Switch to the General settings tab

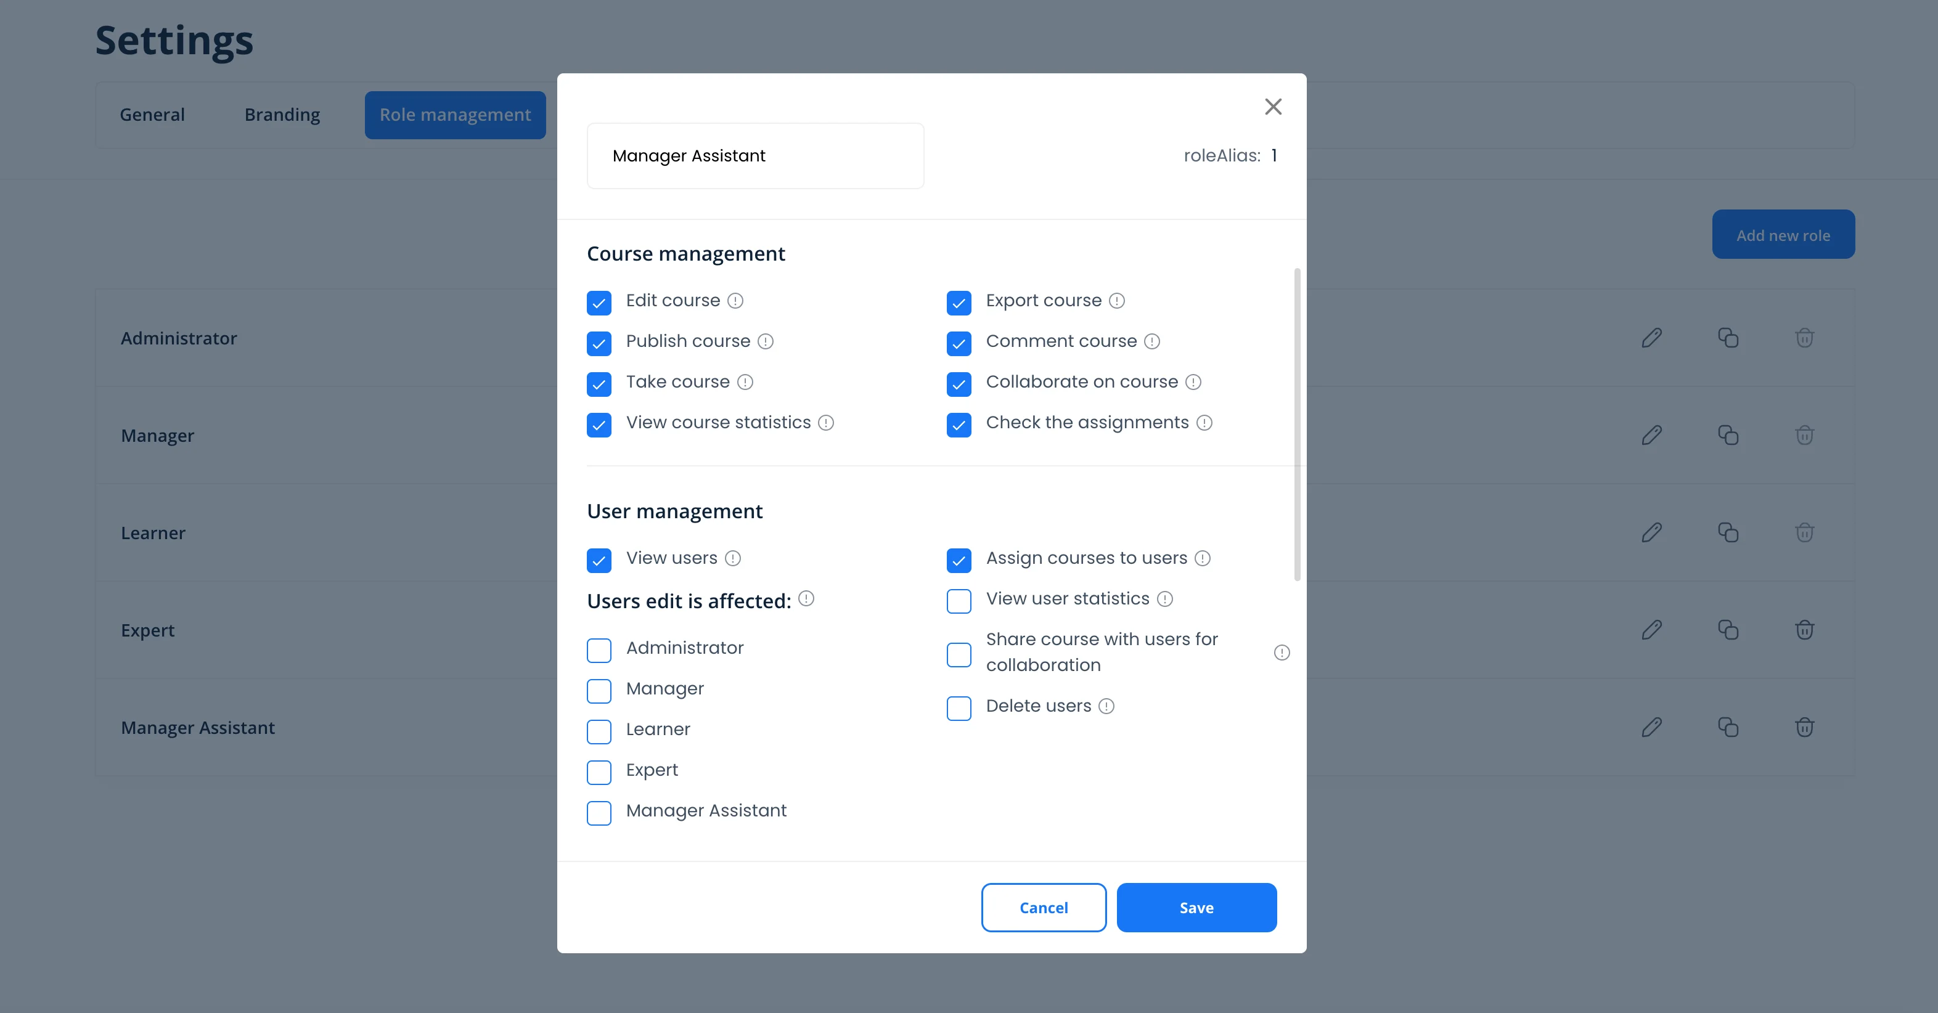152,115
